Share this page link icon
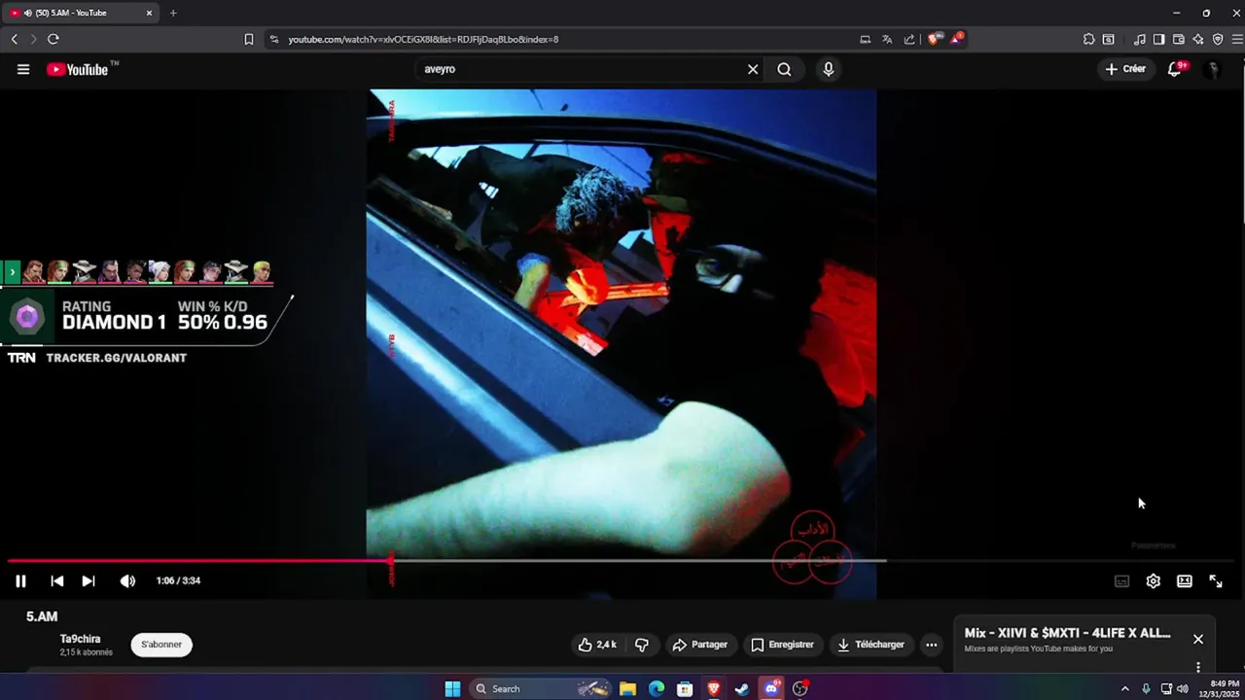 [909, 39]
